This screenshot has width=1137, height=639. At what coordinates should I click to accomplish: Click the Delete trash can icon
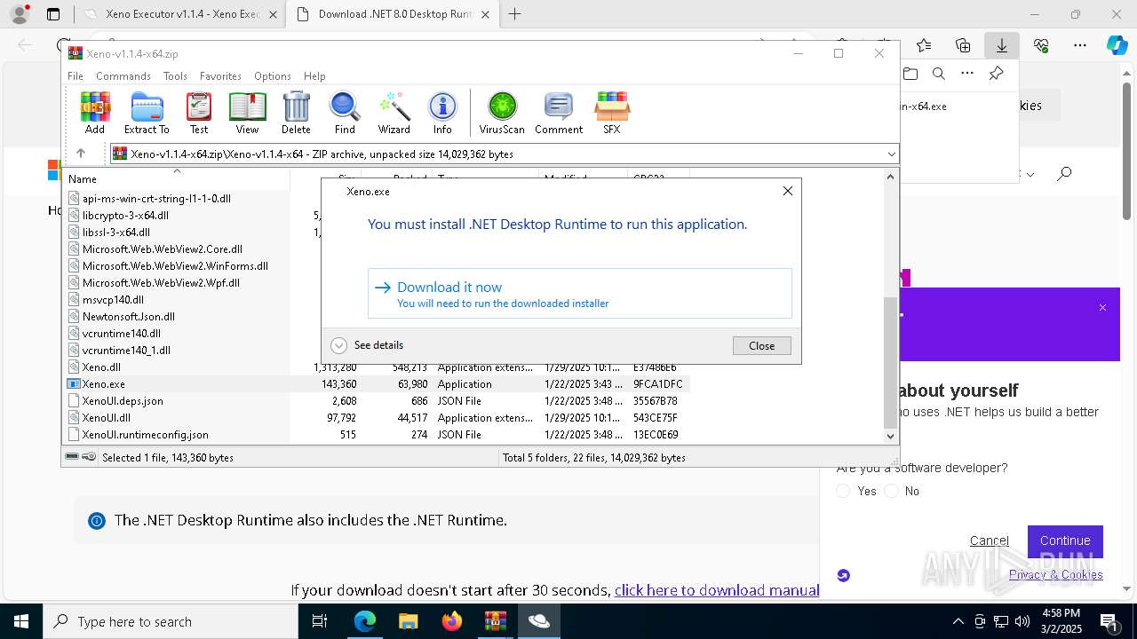coord(296,113)
